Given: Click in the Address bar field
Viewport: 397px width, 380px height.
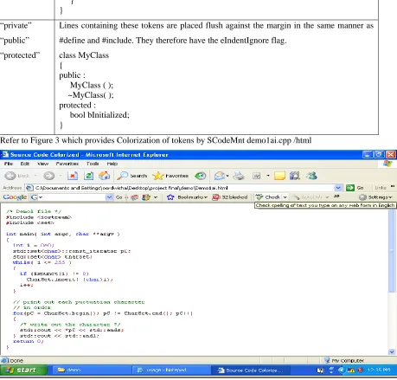Looking at the screenshot, I should coord(184,188).
